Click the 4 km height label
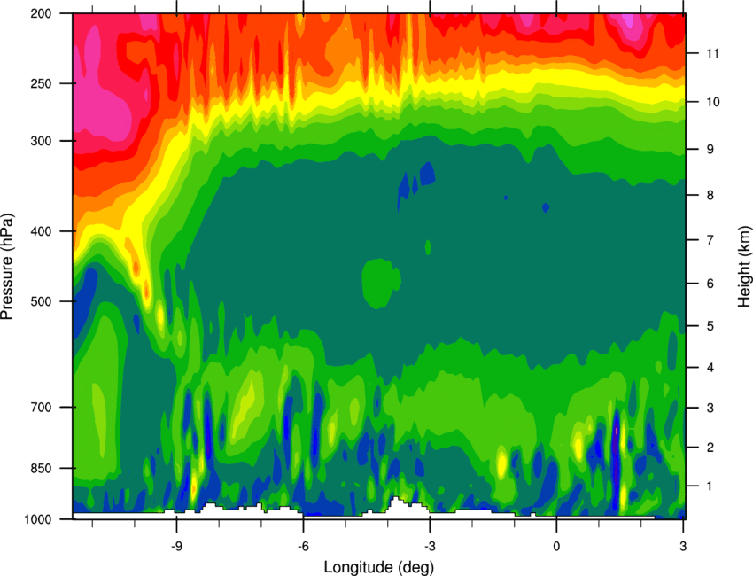The image size is (753, 576). click(x=710, y=368)
